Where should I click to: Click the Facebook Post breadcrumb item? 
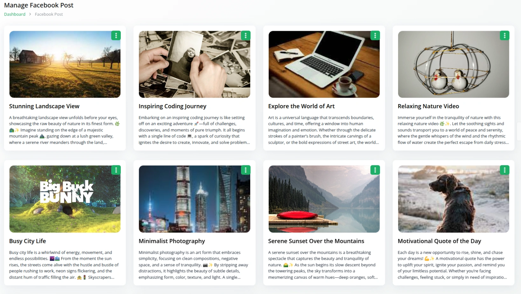point(49,14)
